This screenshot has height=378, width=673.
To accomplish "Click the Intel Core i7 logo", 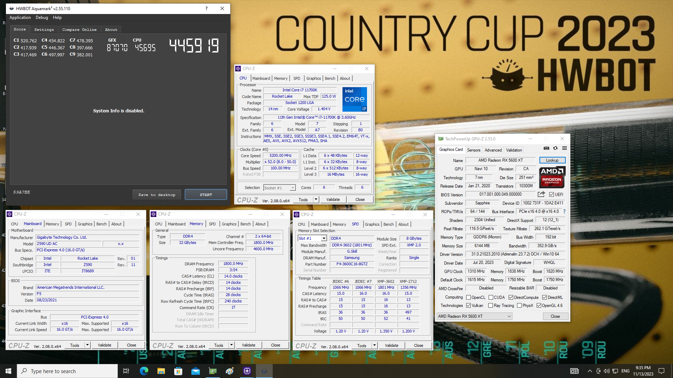I will pyautogui.click(x=354, y=99).
